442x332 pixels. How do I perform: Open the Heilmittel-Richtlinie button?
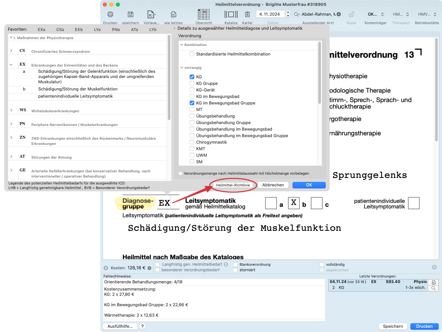click(233, 185)
